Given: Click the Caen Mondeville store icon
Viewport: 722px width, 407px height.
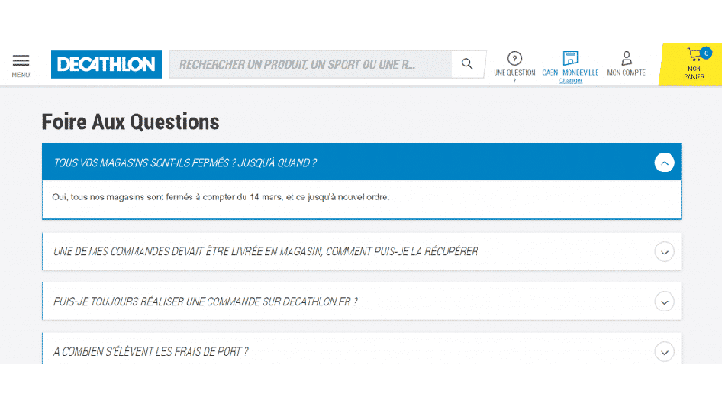Looking at the screenshot, I should (570, 58).
